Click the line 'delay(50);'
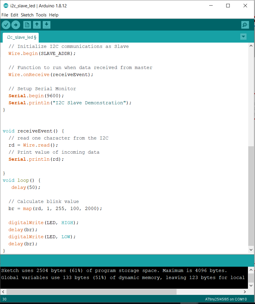Screen dimensions: 255x304 click(26, 187)
